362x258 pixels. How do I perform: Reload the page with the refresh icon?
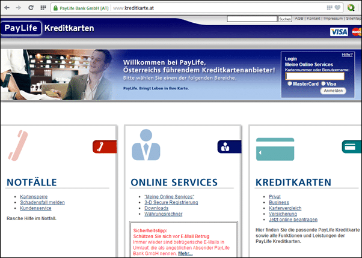(31, 8)
